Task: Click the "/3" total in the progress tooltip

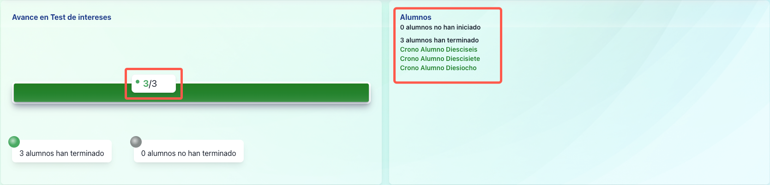Action: pos(153,84)
